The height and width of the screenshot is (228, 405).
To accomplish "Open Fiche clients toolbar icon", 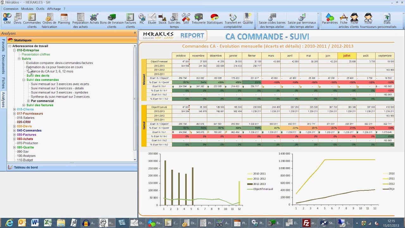I will (x=354, y=21).
